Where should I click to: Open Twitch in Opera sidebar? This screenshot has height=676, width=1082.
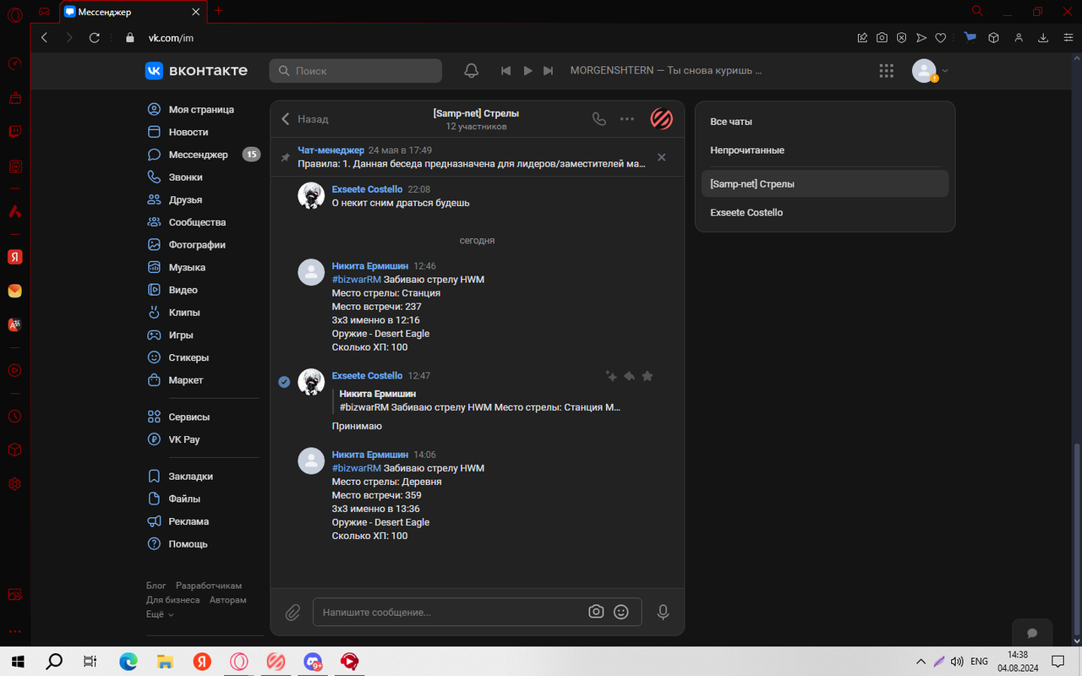pyautogui.click(x=14, y=132)
